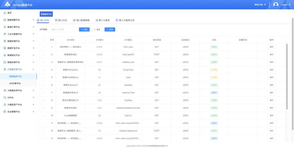Click the 数据洞察平台 sidebar icon
The image size is (294, 149).
[x=5, y=20]
